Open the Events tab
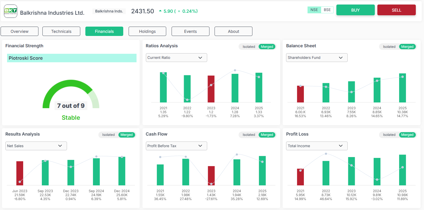Screen dimensions: 424x210 (x=191, y=31)
